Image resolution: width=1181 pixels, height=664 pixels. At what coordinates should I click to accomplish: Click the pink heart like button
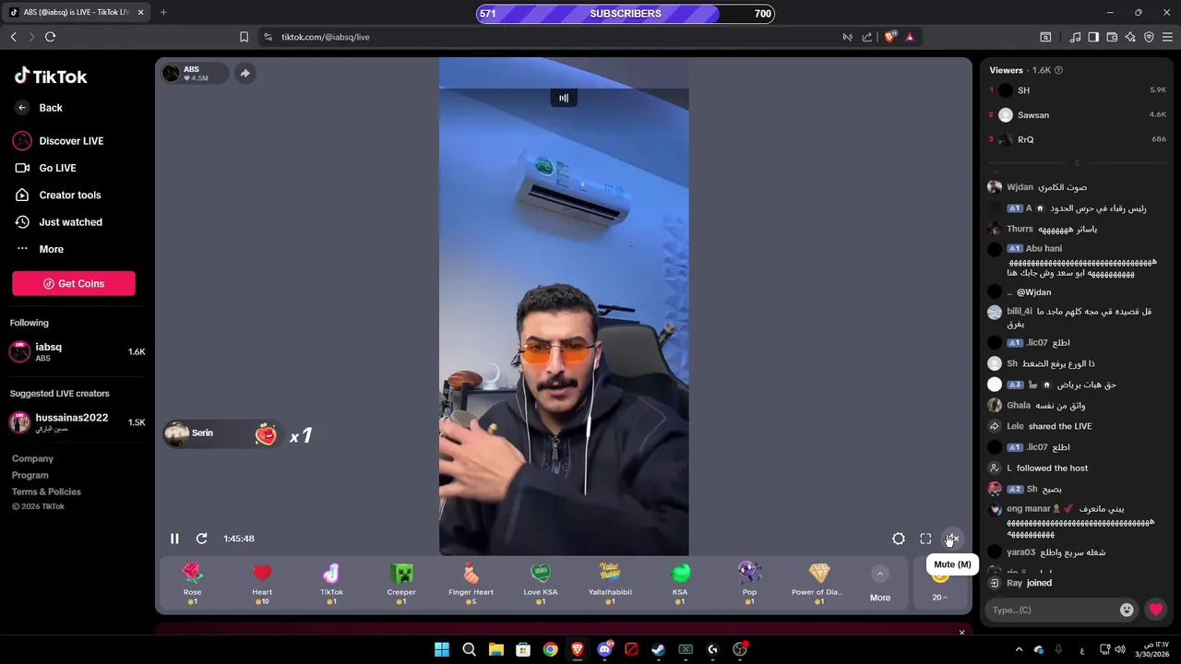pos(1155,610)
